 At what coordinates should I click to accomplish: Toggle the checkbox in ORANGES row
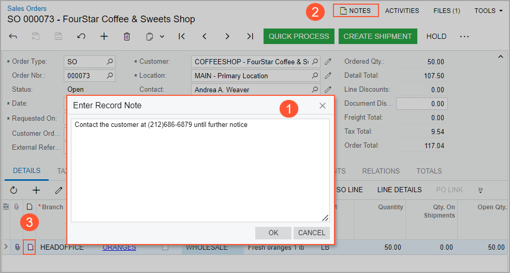(x=165, y=248)
